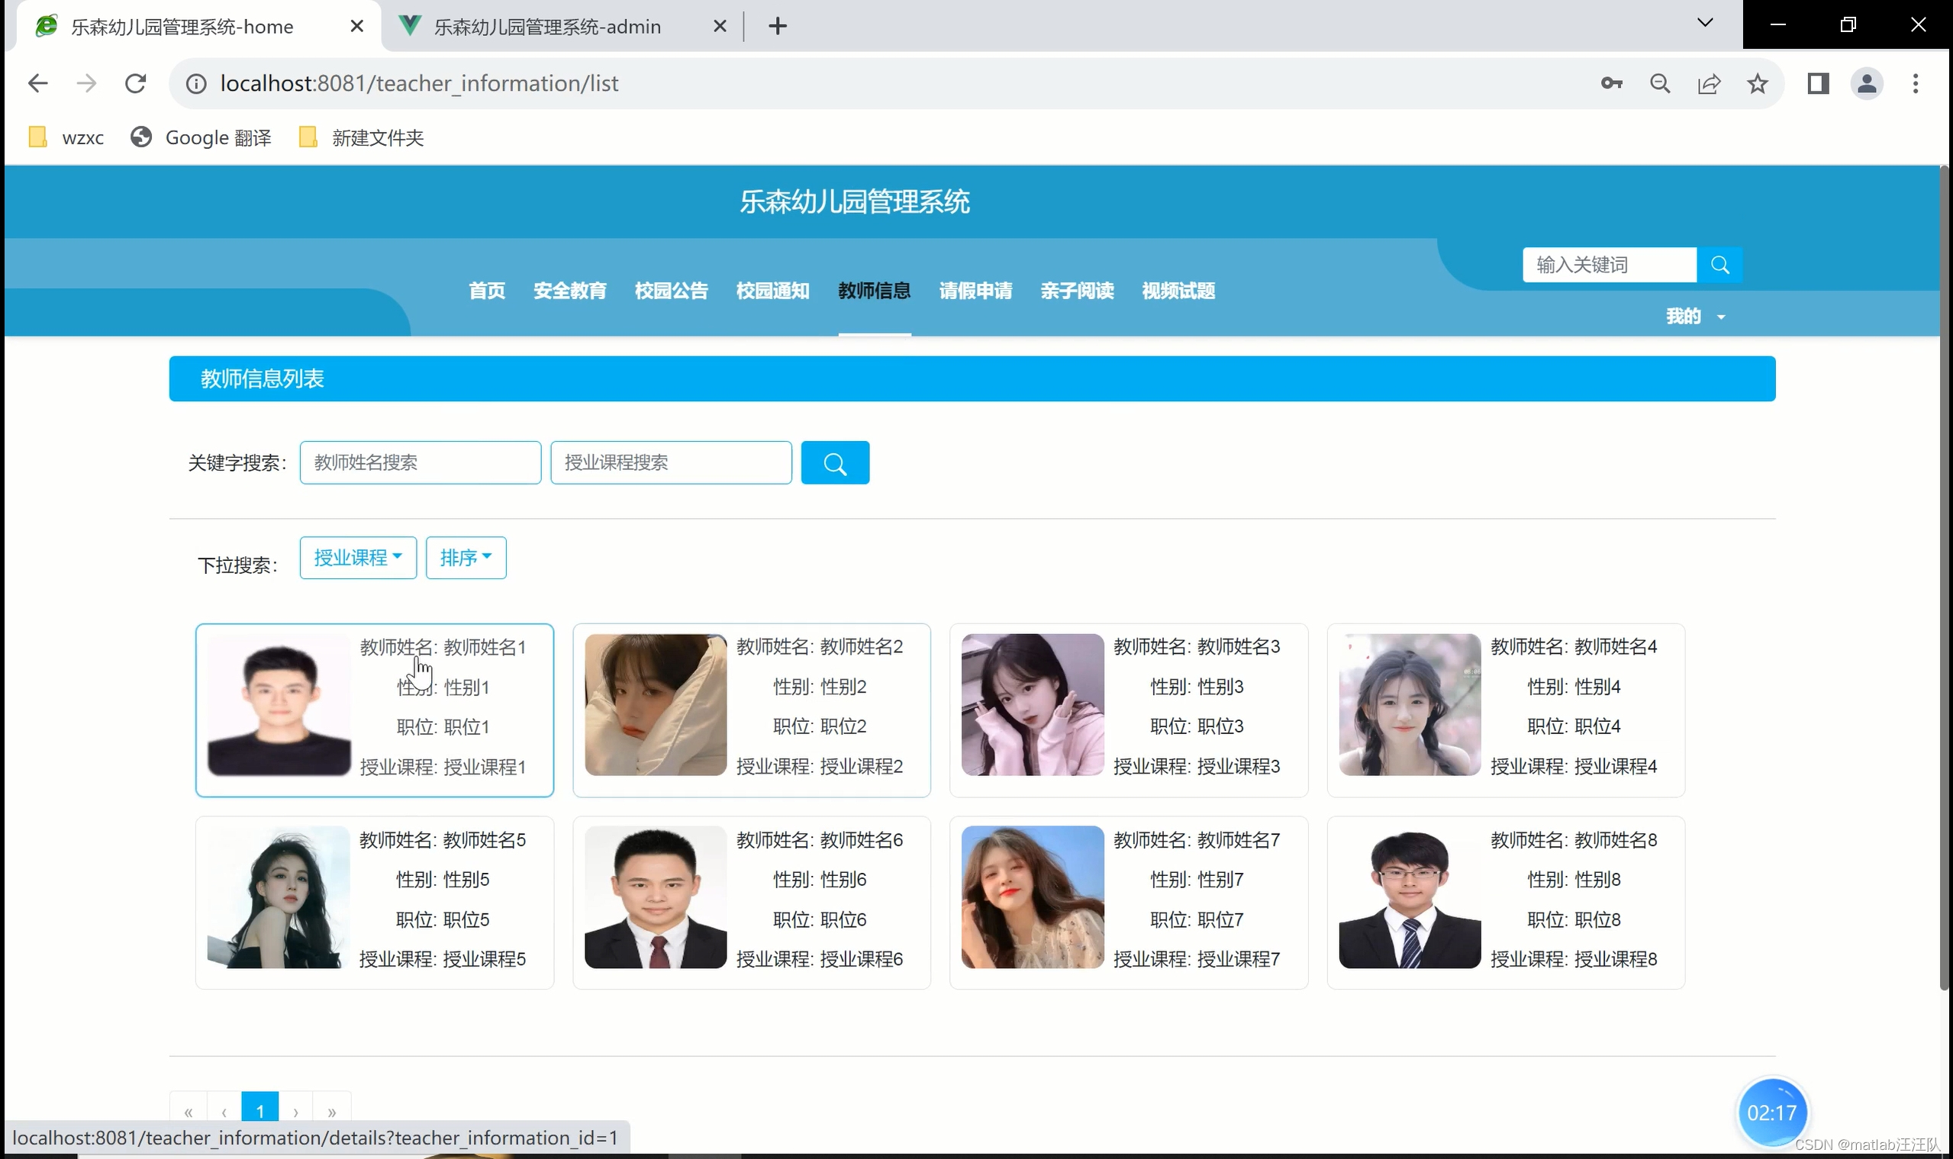Expand the 排序 sort dropdown
Viewport: 1953px width, 1159px height.
pyautogui.click(x=466, y=558)
